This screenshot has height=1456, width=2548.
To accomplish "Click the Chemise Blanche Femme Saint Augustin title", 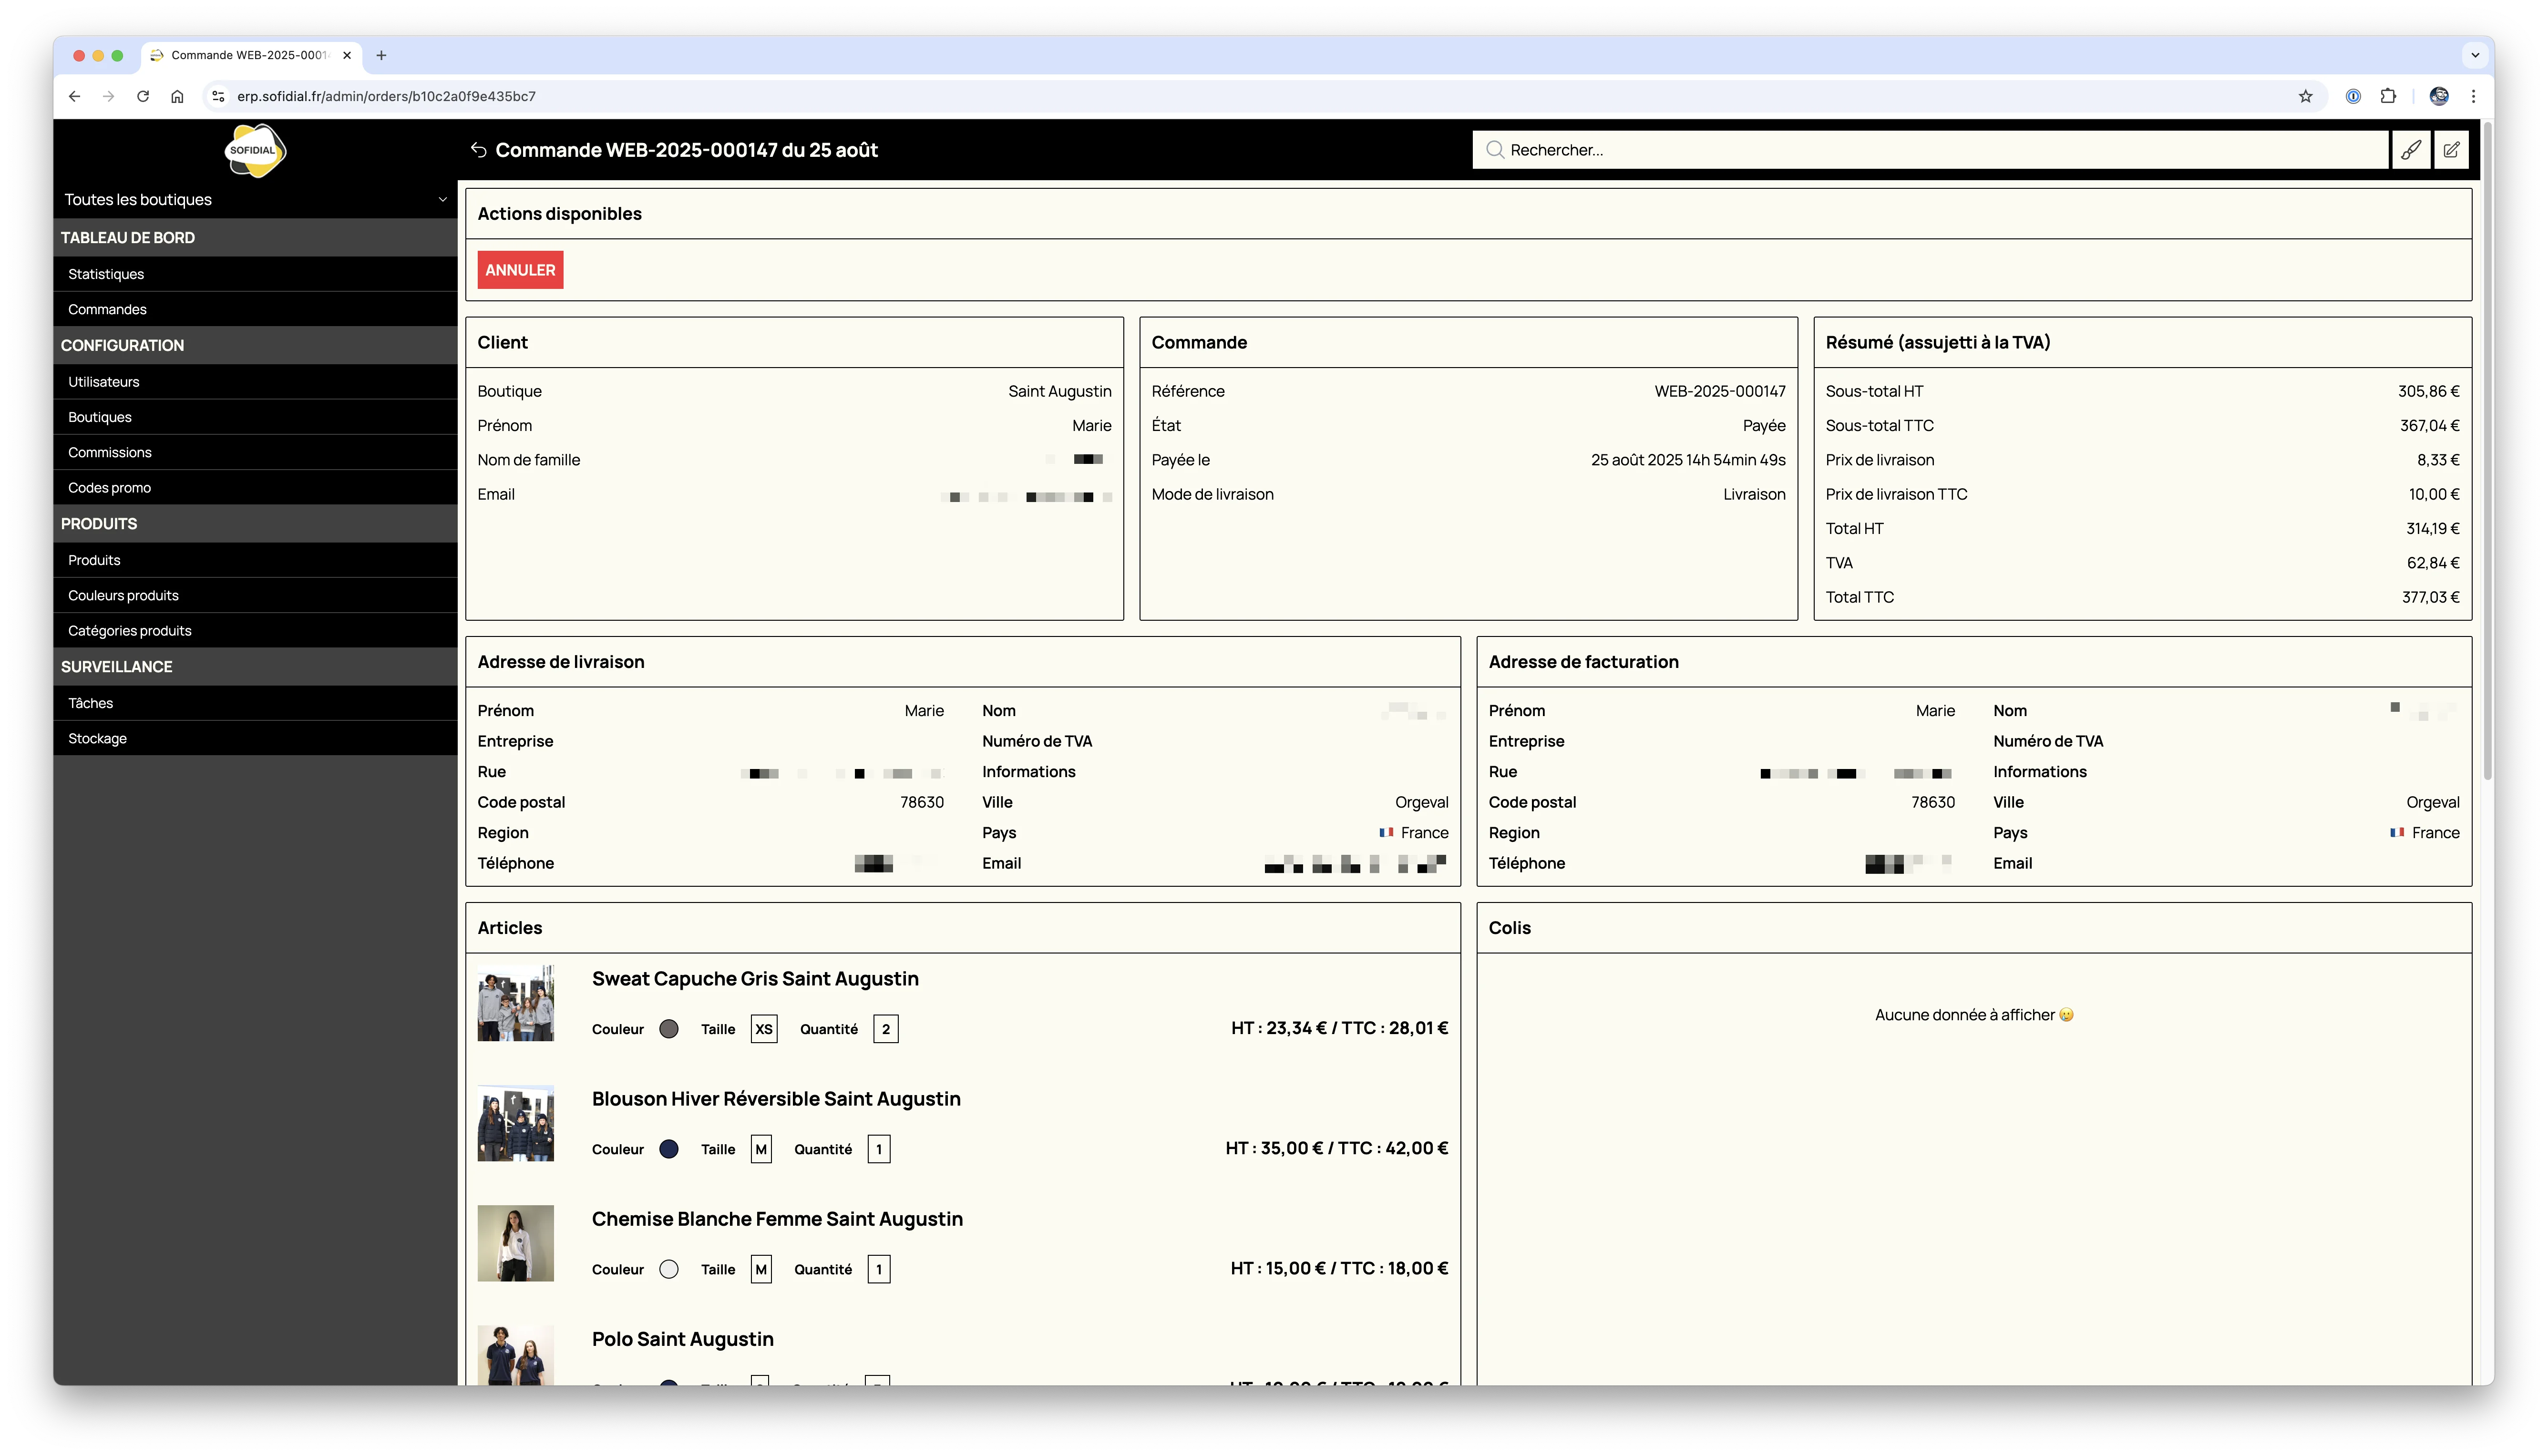I will (777, 1219).
